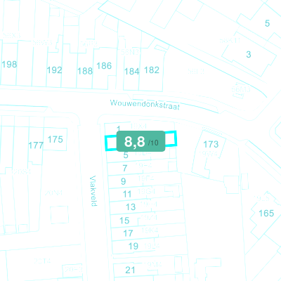Select parcel number 198 on the map
The width and height of the screenshot is (281, 281).
pos(9,64)
